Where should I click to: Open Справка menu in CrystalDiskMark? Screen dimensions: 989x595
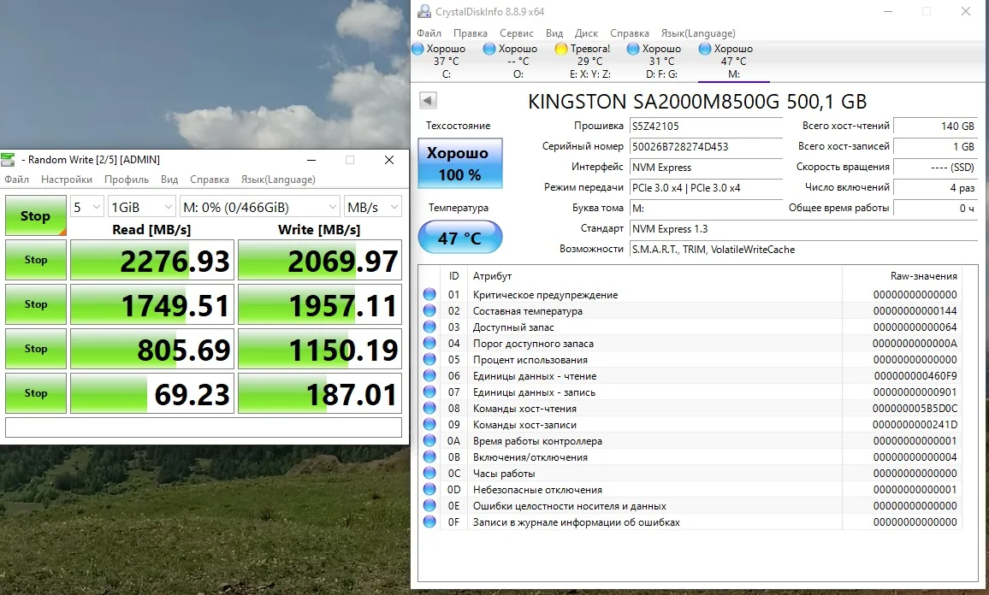210,179
